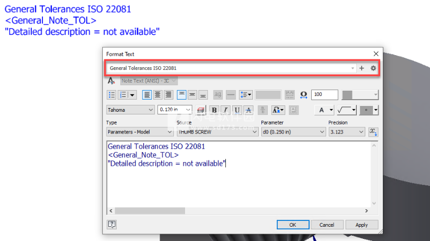
Task: Align text left
Action: point(147,95)
